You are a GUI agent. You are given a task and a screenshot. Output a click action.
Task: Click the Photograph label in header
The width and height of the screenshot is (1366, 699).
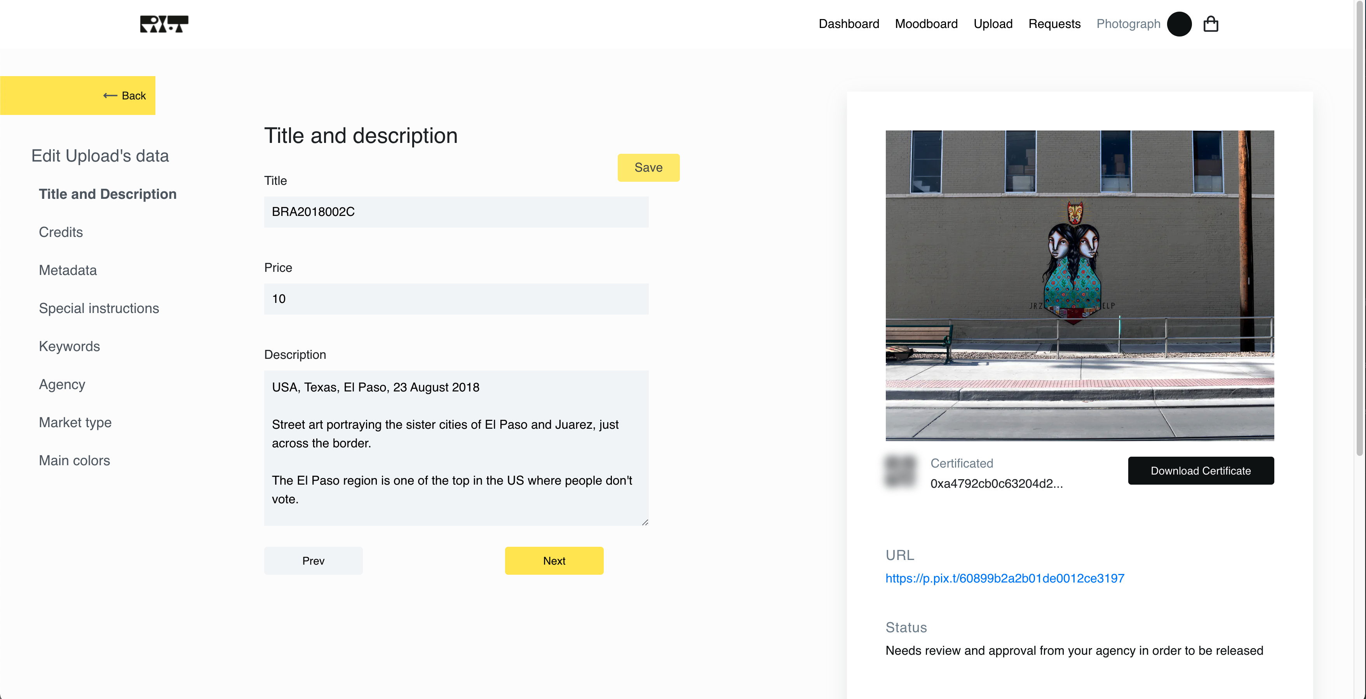pyautogui.click(x=1128, y=24)
